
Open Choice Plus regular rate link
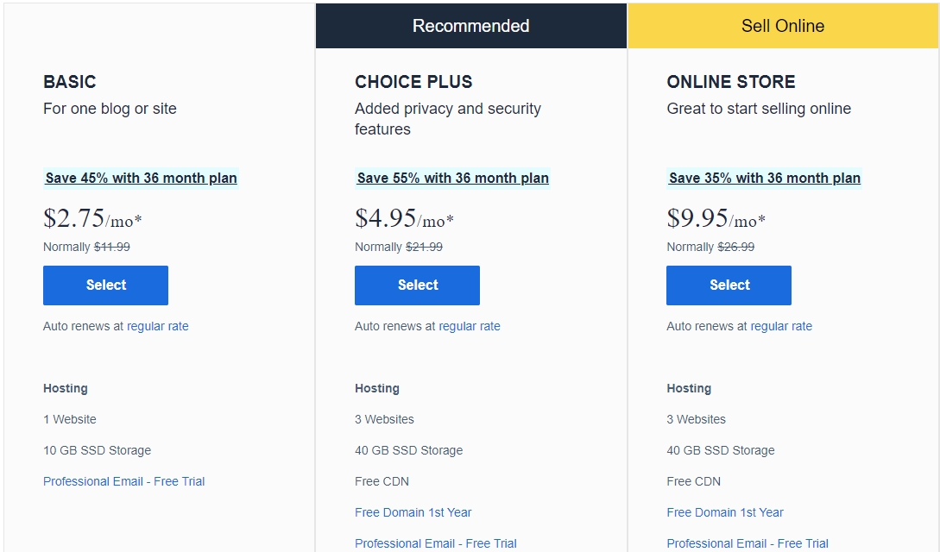pyautogui.click(x=470, y=326)
